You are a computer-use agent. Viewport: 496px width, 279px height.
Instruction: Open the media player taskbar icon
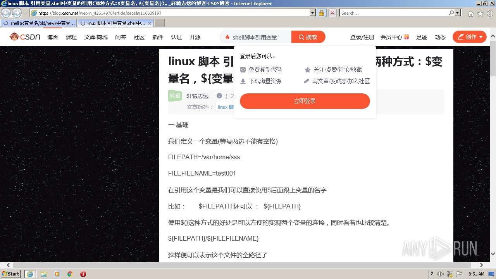pyautogui.click(x=57, y=274)
